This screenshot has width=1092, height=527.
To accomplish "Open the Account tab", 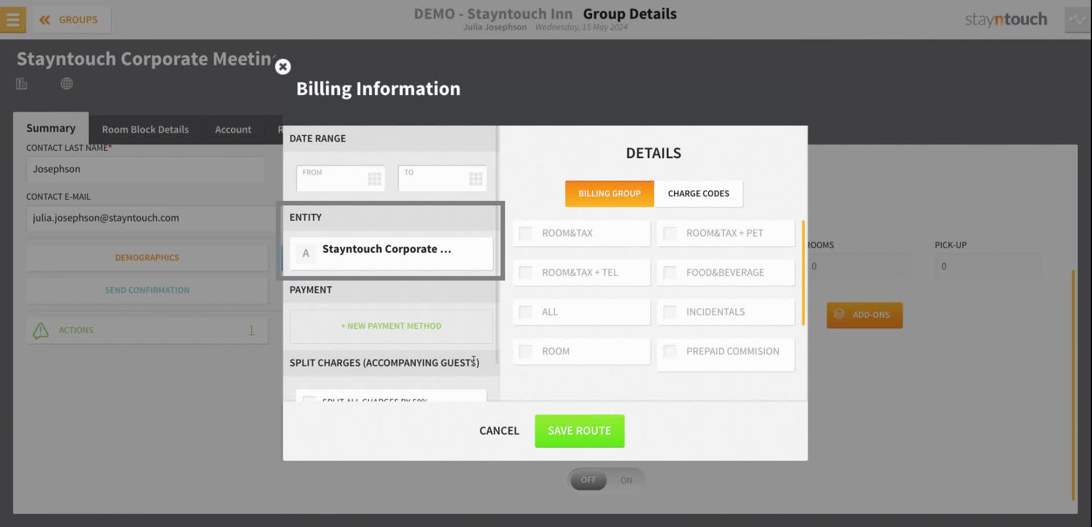I will pyautogui.click(x=233, y=130).
